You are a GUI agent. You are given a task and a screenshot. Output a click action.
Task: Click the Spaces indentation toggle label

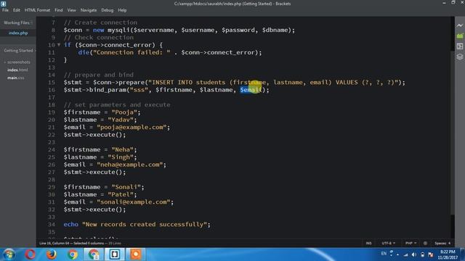(x=440, y=244)
